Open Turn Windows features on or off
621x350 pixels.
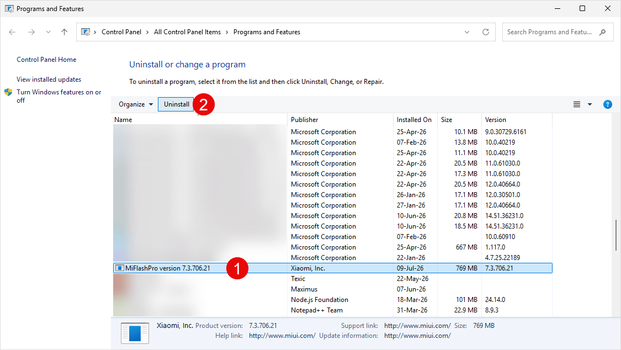coord(59,96)
